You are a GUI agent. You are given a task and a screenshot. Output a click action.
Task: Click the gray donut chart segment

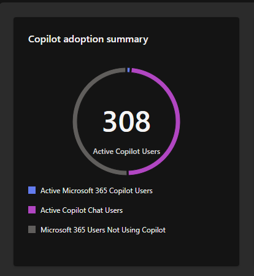pyautogui.click(x=75, y=121)
